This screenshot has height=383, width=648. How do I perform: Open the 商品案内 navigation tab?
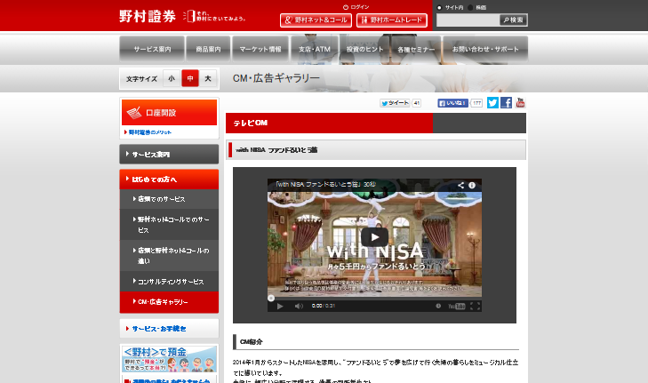point(208,49)
